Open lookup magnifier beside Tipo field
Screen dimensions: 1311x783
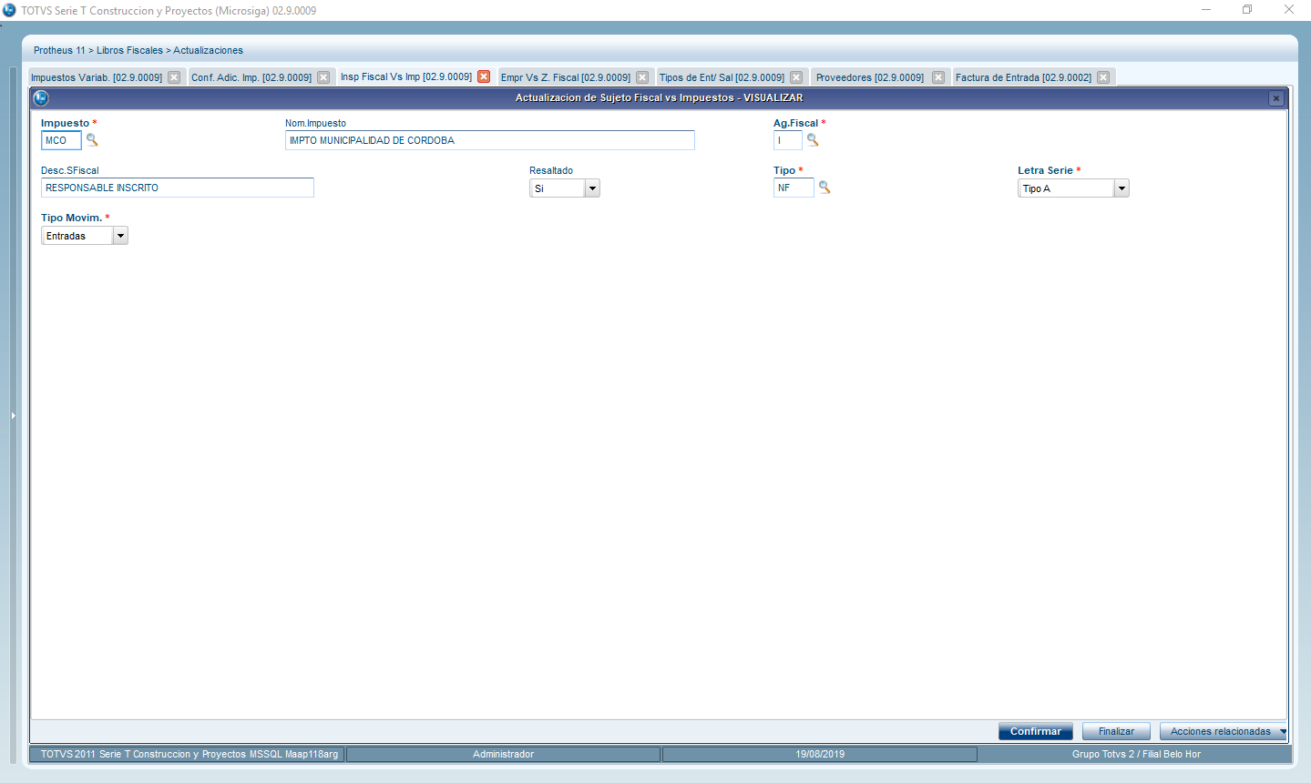point(824,187)
